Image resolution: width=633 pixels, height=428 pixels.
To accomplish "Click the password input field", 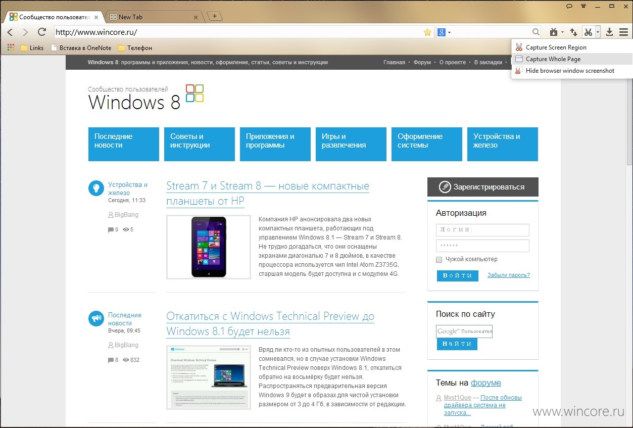I will pyautogui.click(x=482, y=246).
